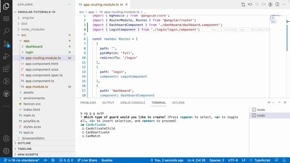Viewport: 290px width, 163px height.
Task: Open the terminal launch profile dropdown arrow
Action: click(x=273, y=103)
